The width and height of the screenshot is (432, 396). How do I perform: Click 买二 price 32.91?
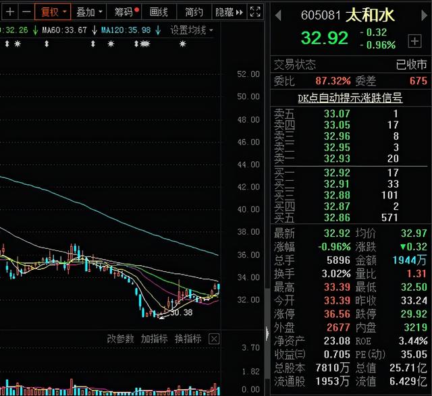click(x=337, y=184)
